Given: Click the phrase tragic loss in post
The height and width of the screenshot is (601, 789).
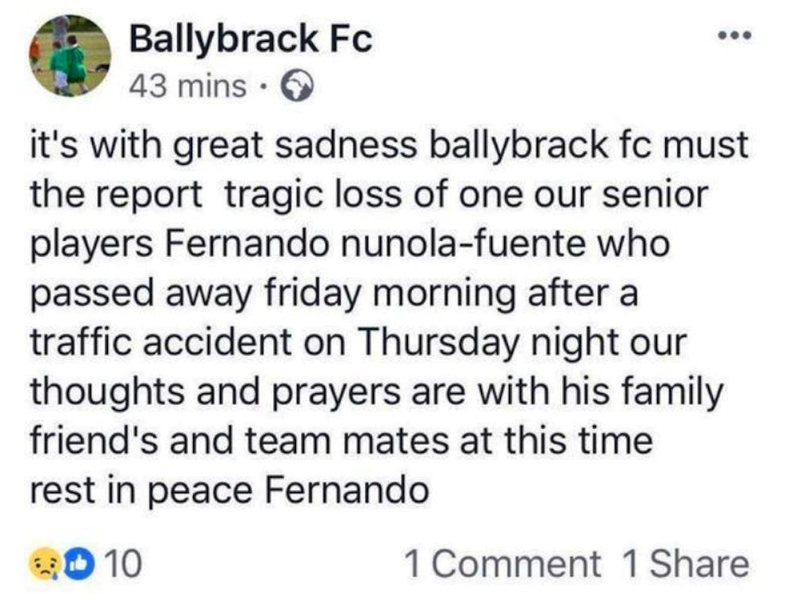Looking at the screenshot, I should 313,195.
